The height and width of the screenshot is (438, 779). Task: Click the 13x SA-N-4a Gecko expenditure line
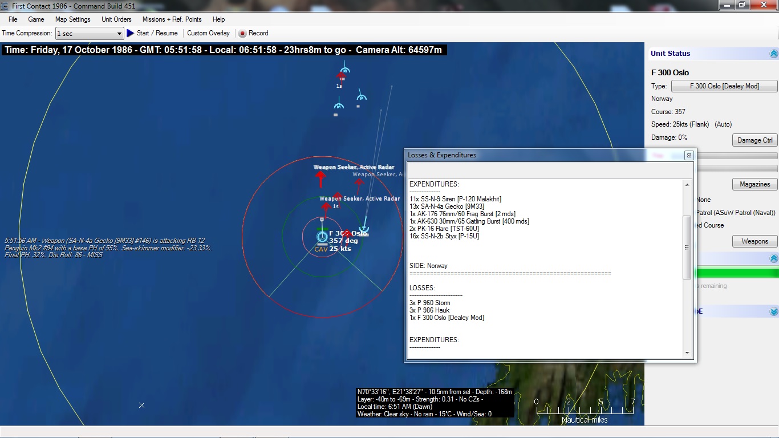(x=447, y=206)
